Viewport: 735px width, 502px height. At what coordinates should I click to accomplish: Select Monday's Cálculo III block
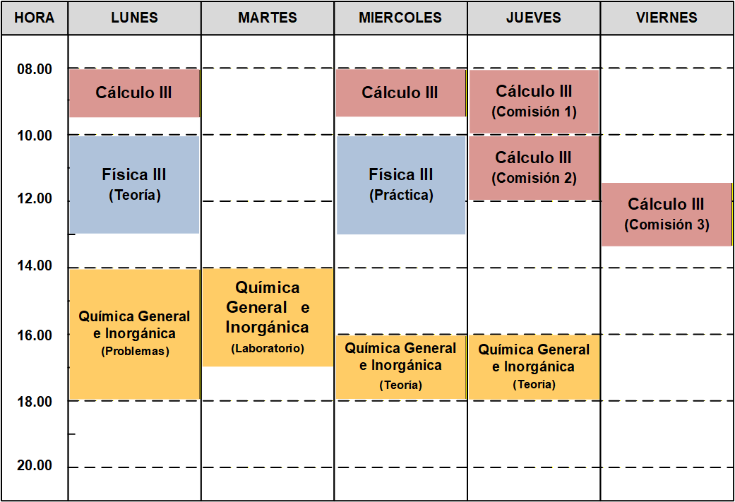[134, 92]
